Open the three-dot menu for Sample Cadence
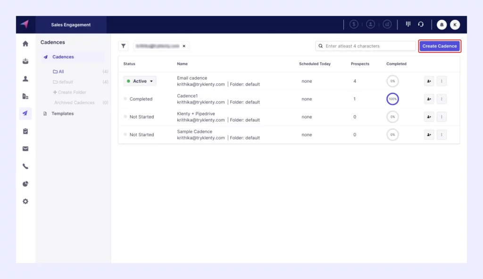The image size is (483, 279). click(x=441, y=135)
